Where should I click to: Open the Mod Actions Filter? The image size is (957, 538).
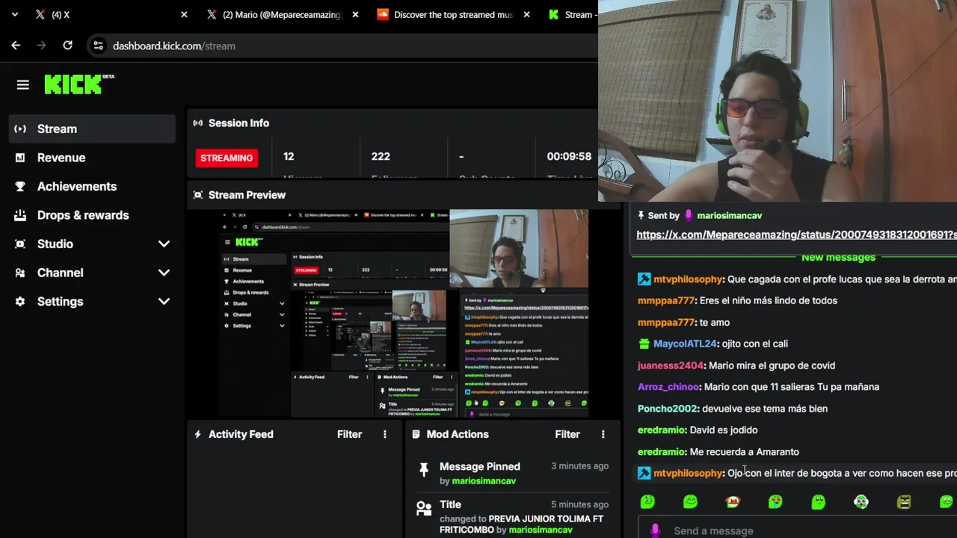tap(567, 434)
